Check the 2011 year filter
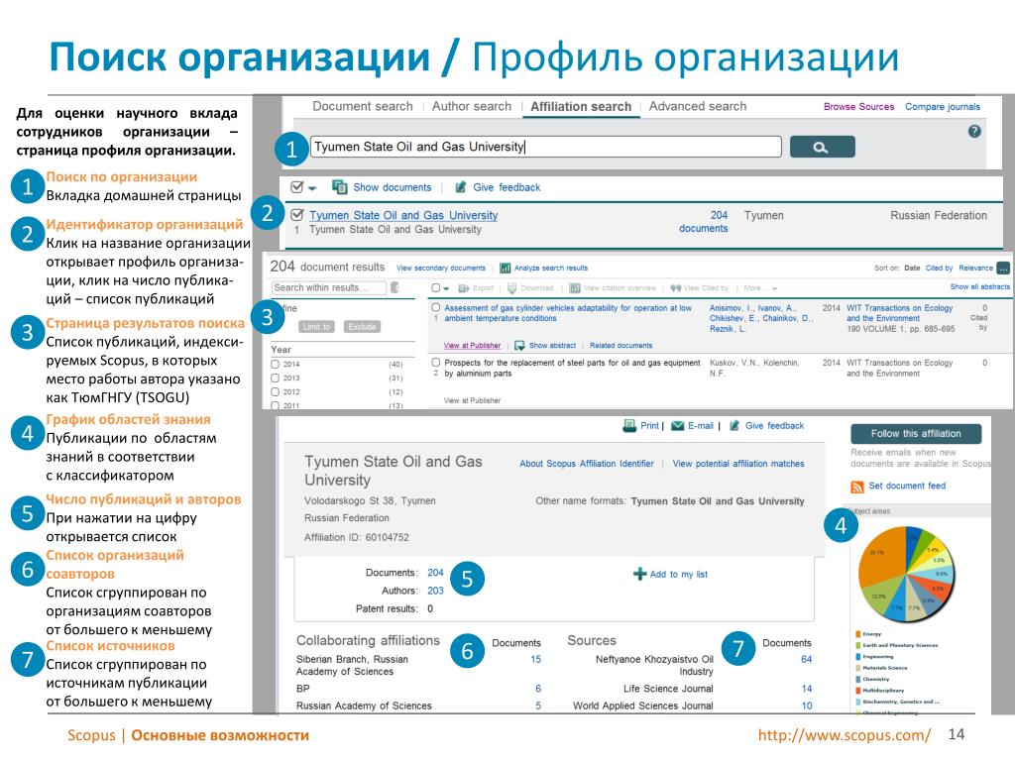The height and width of the screenshot is (761, 1015). [x=276, y=405]
